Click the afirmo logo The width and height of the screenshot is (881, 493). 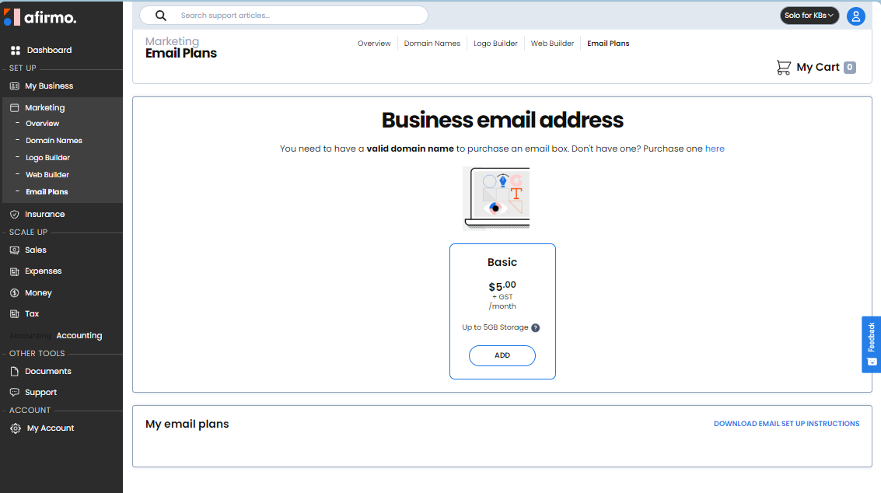[x=40, y=17]
